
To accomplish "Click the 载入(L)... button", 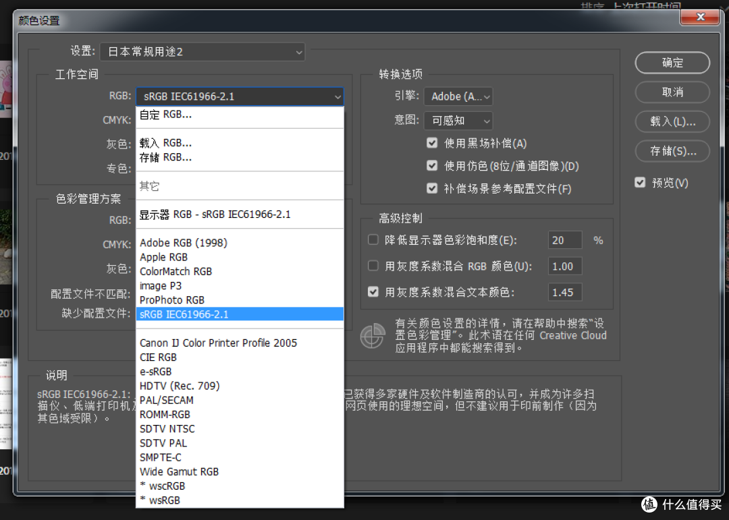I will tap(672, 122).
